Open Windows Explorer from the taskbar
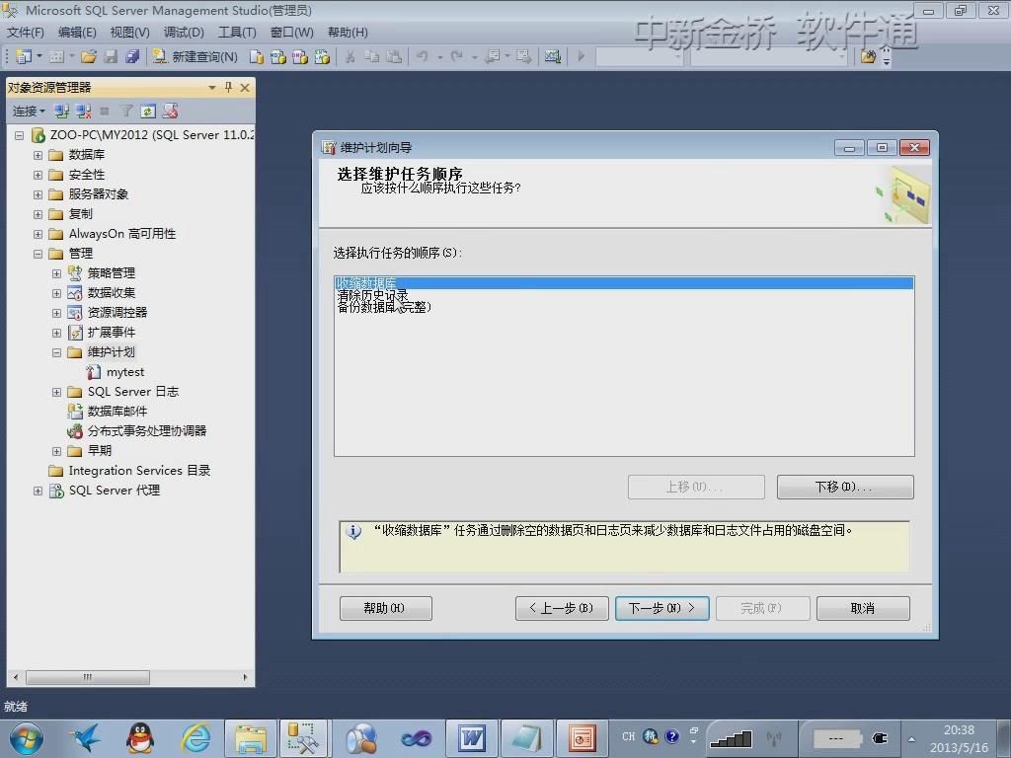Viewport: 1011px width, 758px height. (250, 738)
